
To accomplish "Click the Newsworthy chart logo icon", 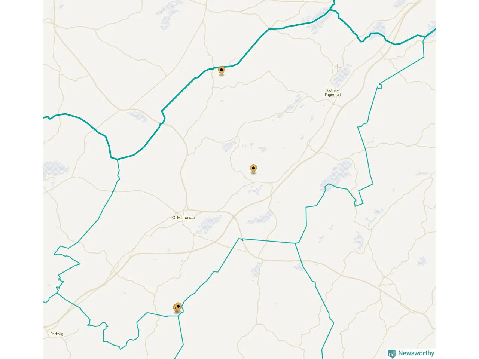I will point(392,353).
